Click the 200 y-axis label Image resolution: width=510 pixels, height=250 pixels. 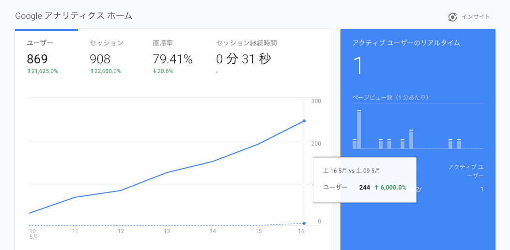(x=316, y=144)
